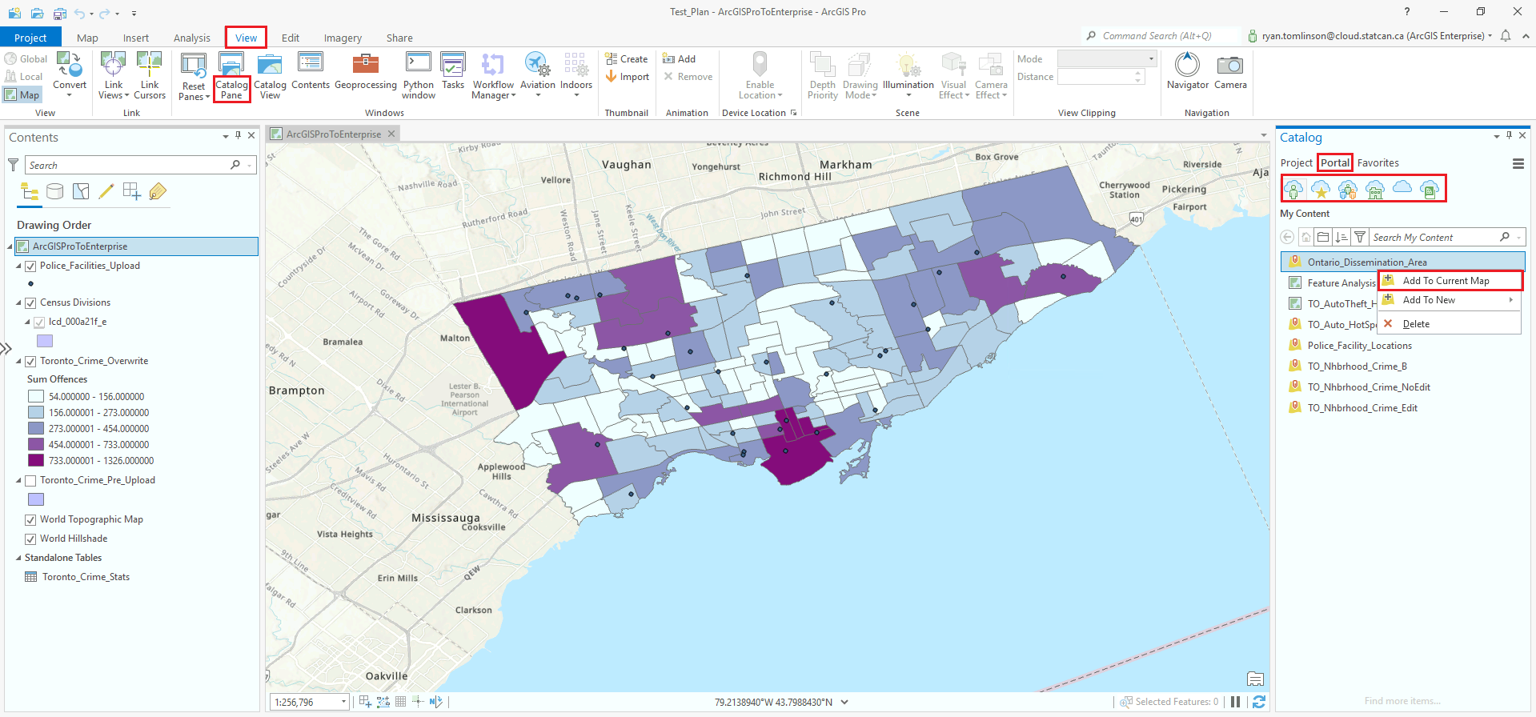Click 733.000001 - 1326.000000 legend swatch
1536x717 pixels.
coord(36,460)
